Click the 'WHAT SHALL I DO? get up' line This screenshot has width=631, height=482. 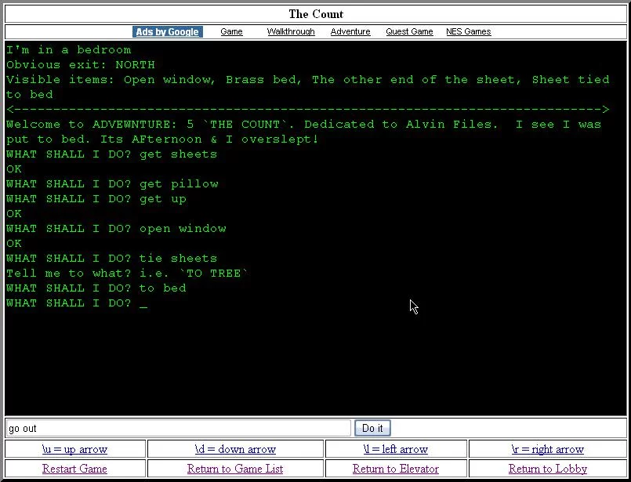(96, 199)
